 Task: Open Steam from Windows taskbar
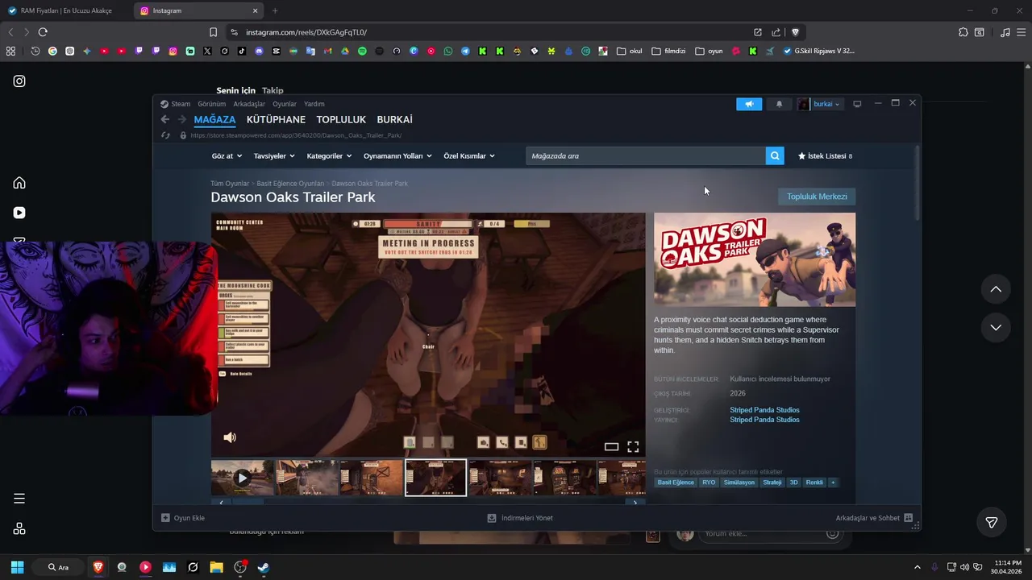pyautogui.click(x=263, y=567)
